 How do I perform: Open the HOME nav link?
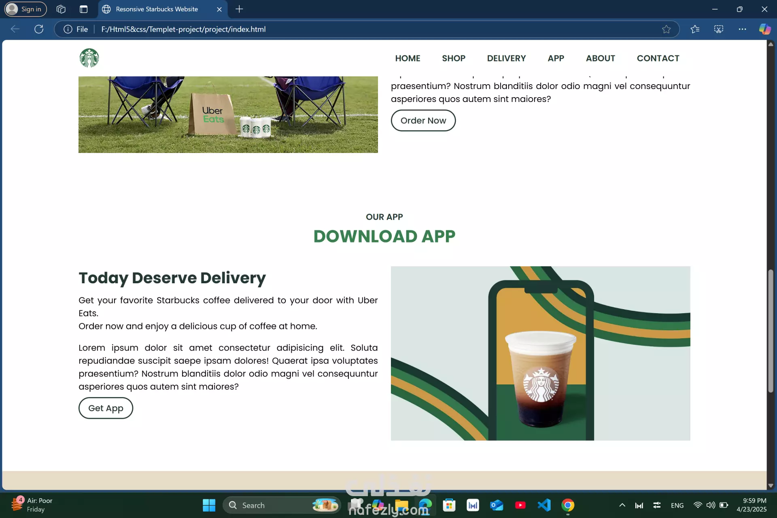[408, 58]
